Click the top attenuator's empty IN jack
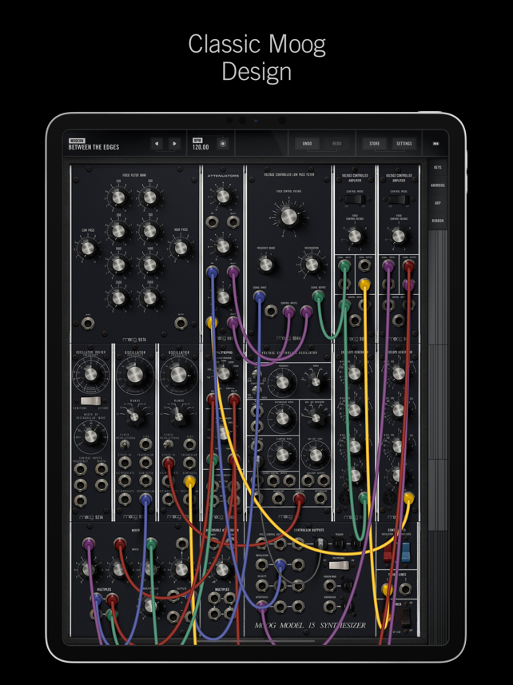513x685 pixels. point(213,222)
